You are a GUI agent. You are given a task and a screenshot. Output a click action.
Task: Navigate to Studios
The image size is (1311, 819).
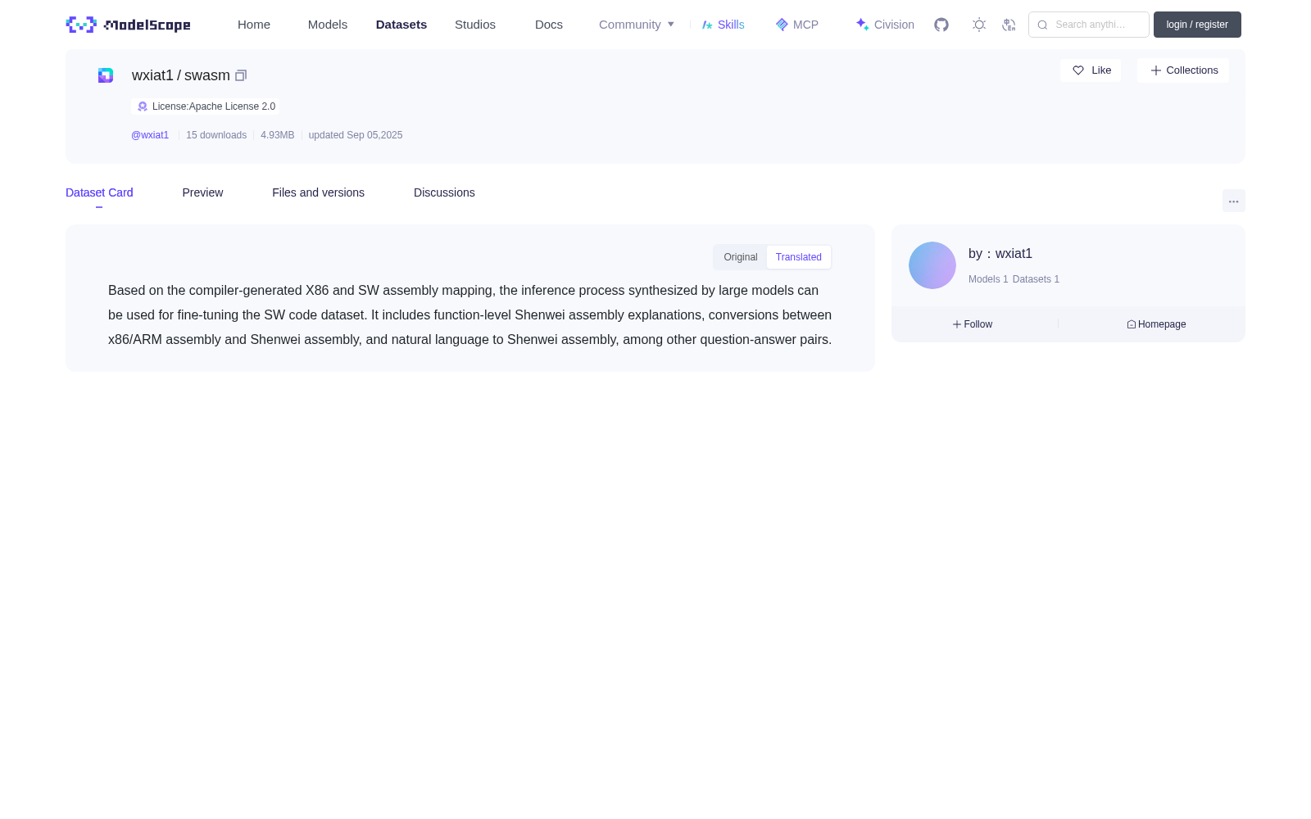coord(475,25)
